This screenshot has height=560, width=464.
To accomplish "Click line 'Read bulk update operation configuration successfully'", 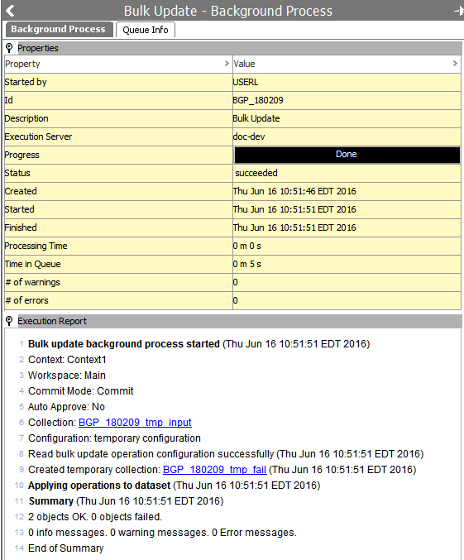I will coord(226,454).
